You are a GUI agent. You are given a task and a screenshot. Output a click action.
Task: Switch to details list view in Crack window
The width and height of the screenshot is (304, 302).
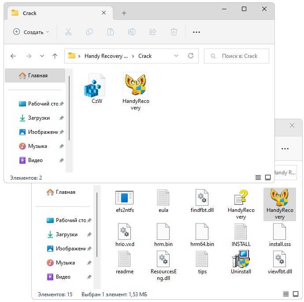click(258, 177)
